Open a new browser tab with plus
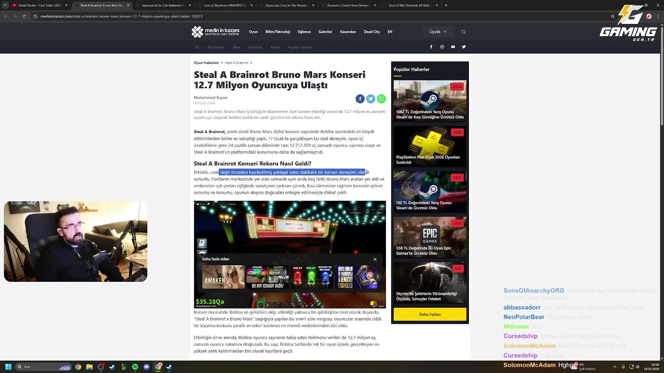The image size is (664, 373). click(x=446, y=5)
